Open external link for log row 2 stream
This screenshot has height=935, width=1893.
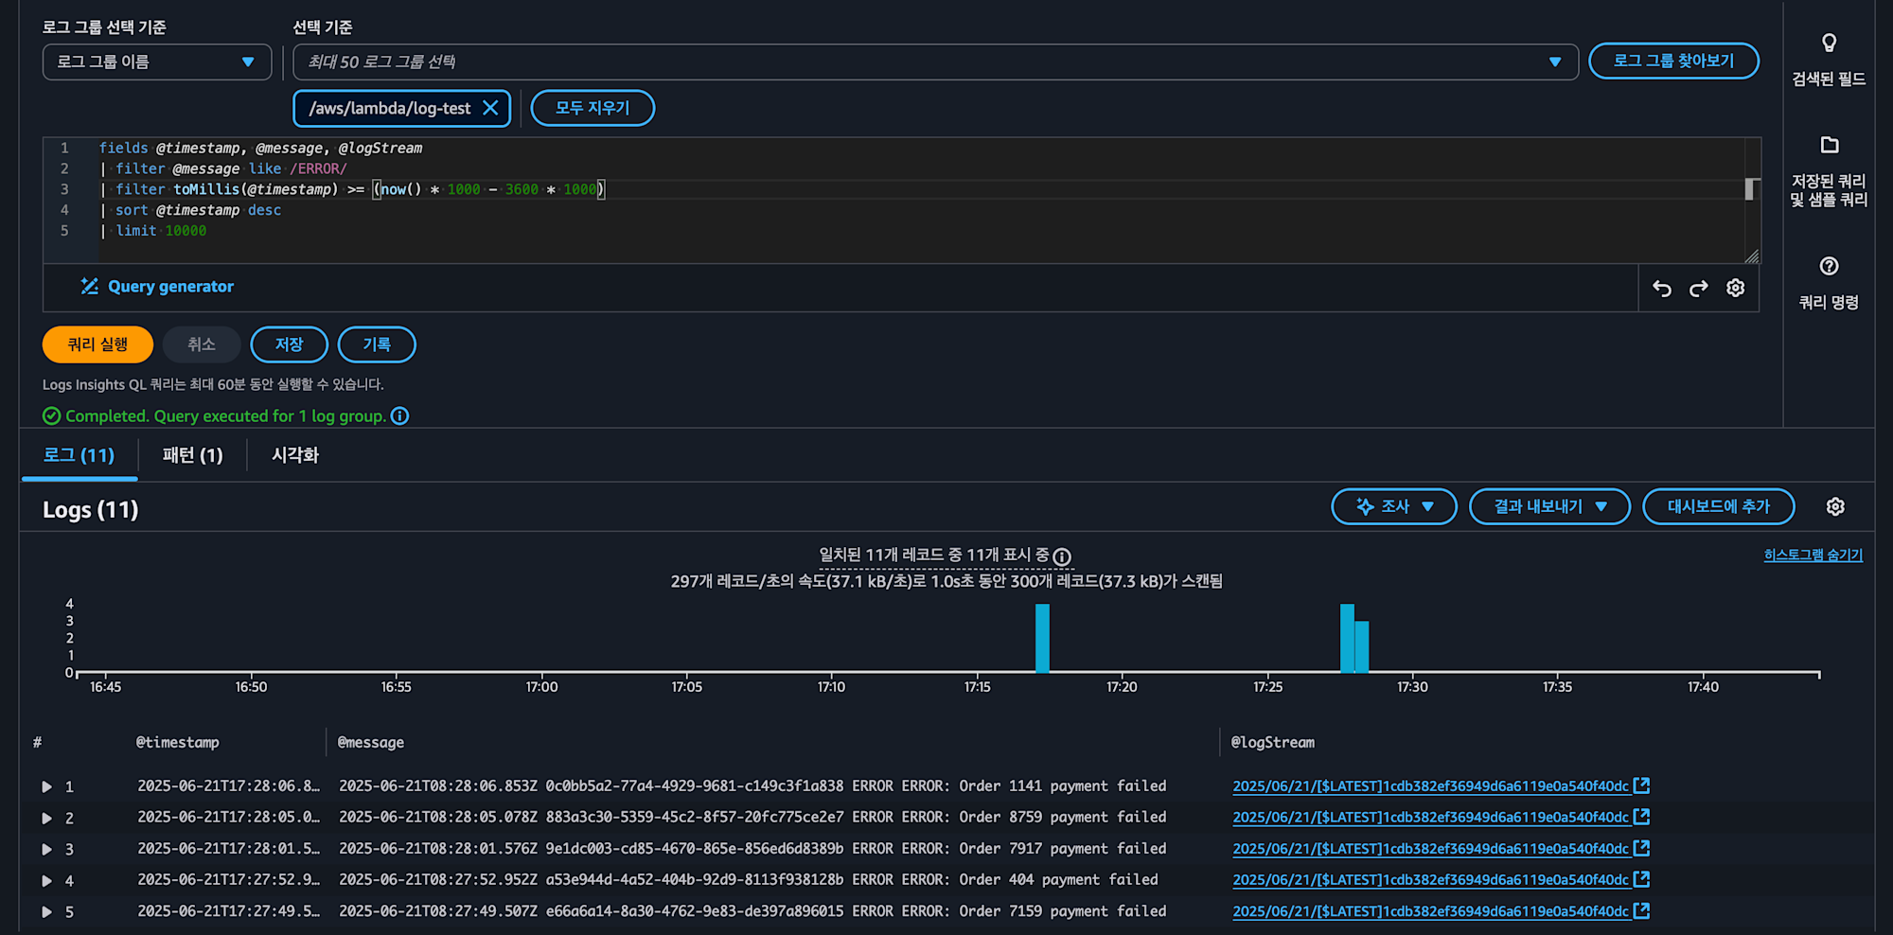pos(1642,817)
